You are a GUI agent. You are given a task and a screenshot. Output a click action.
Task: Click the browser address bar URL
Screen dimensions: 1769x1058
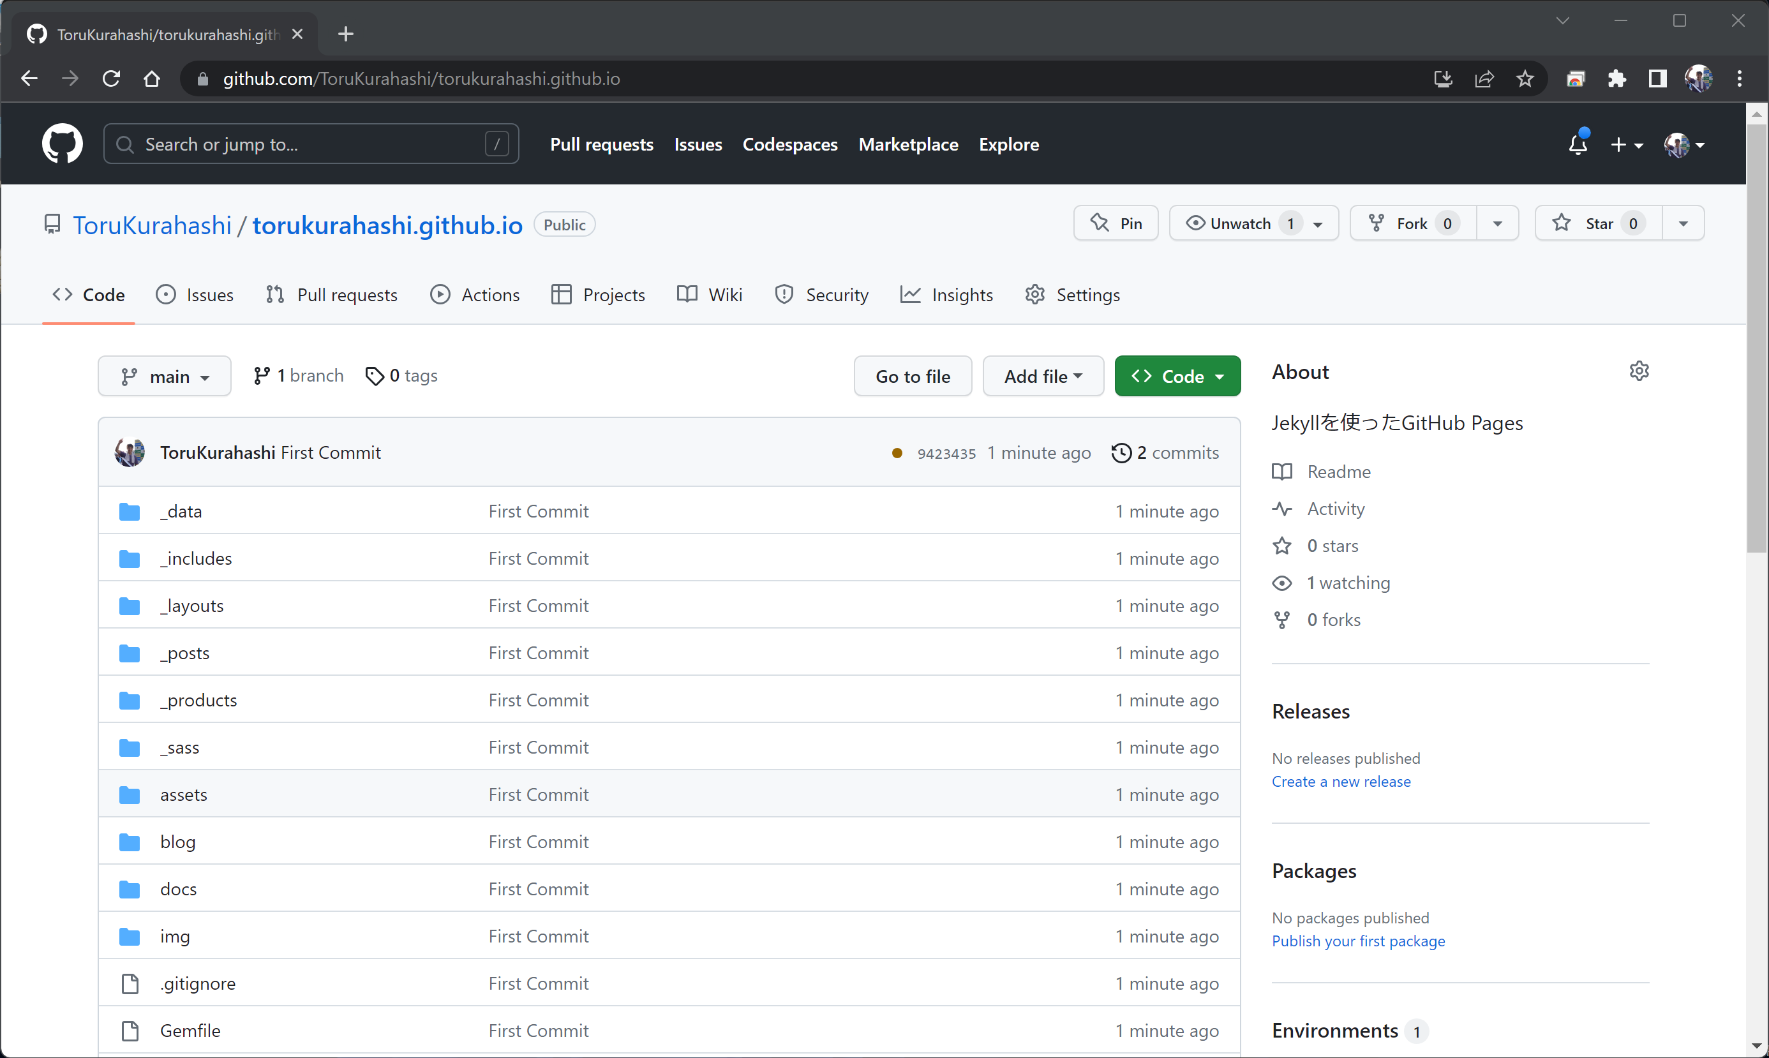421,78
